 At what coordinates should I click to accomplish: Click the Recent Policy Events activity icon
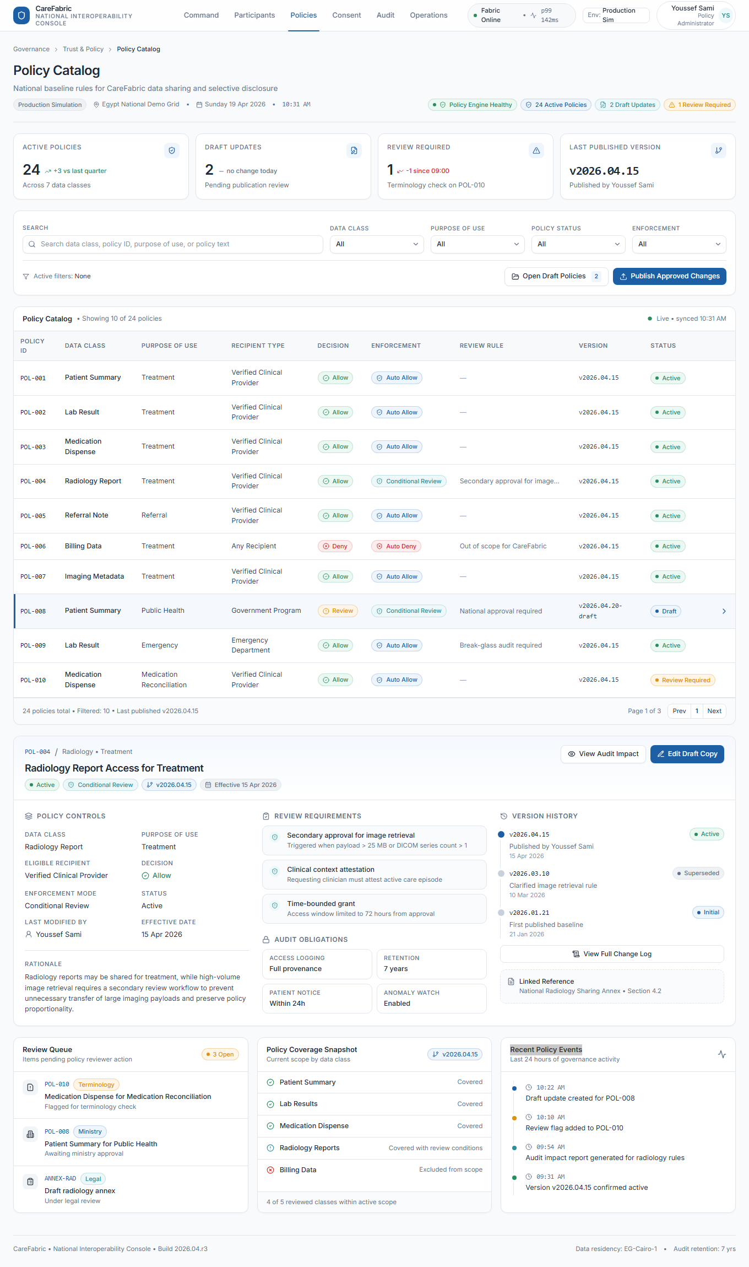[x=722, y=1054]
